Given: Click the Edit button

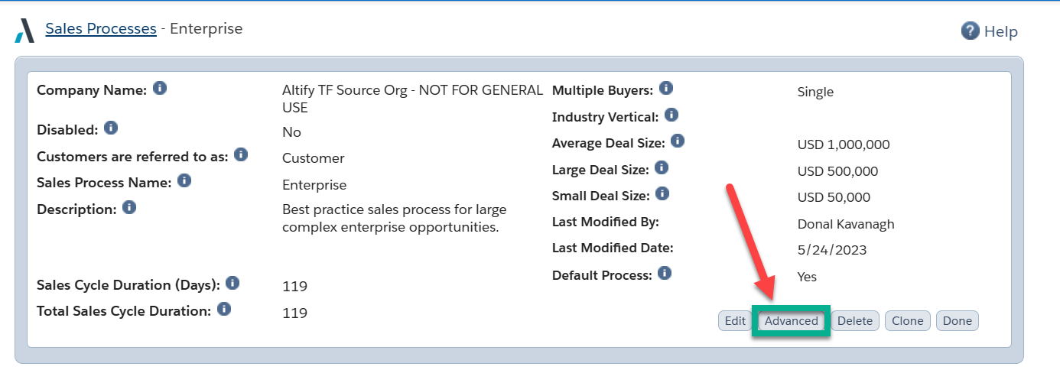Looking at the screenshot, I should (x=735, y=321).
